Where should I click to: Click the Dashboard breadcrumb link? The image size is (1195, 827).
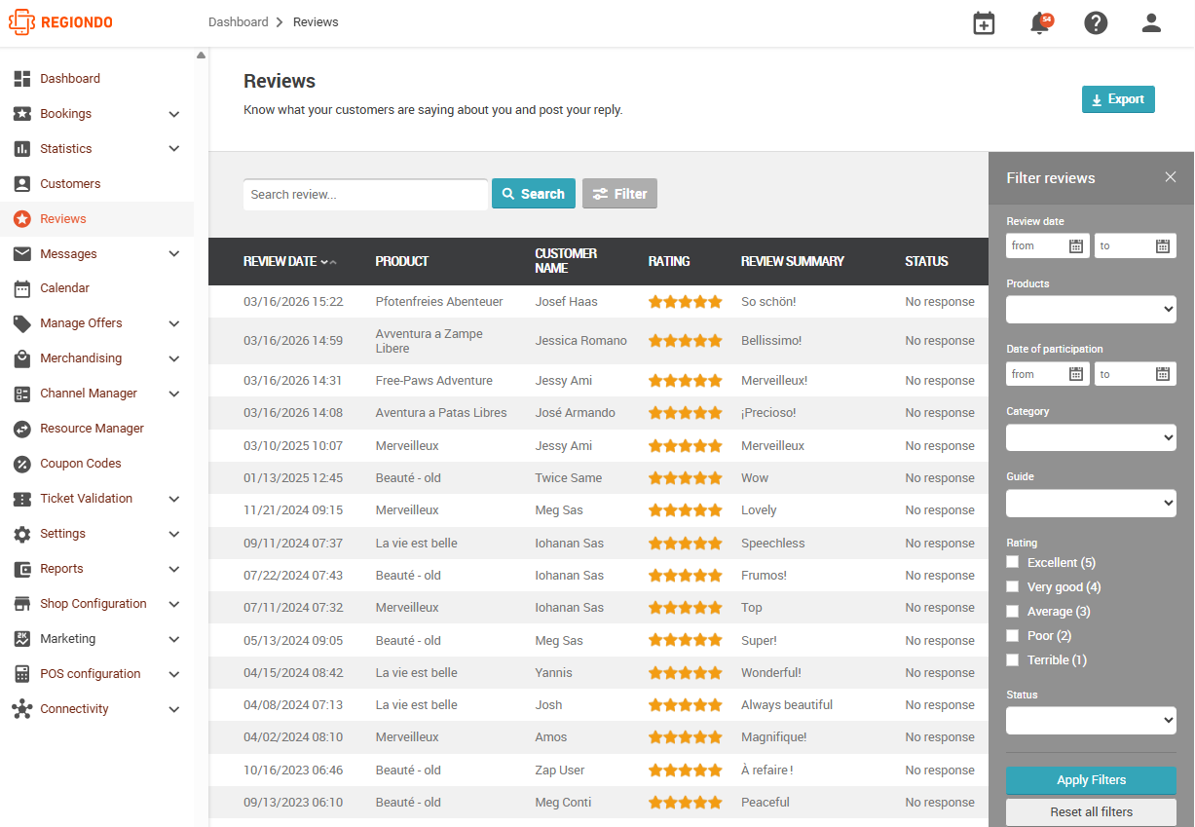tap(239, 21)
